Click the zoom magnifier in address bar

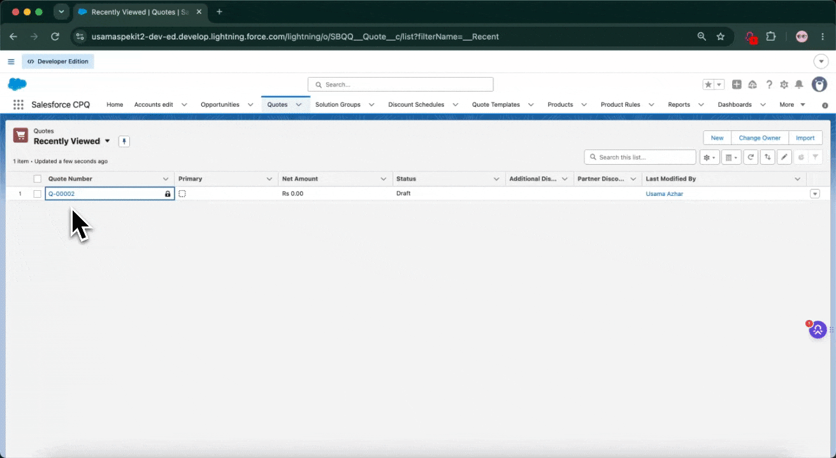coord(702,37)
